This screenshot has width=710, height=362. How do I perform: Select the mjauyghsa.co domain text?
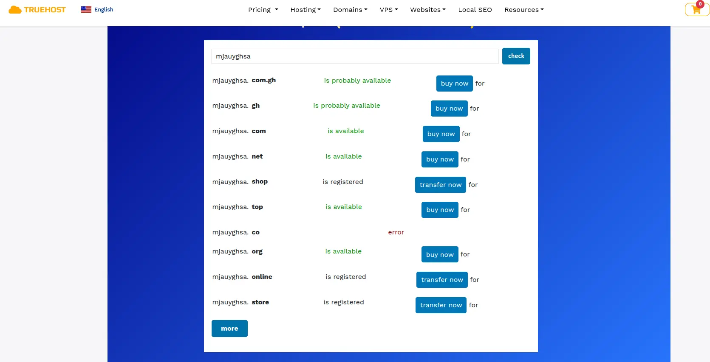tap(236, 232)
